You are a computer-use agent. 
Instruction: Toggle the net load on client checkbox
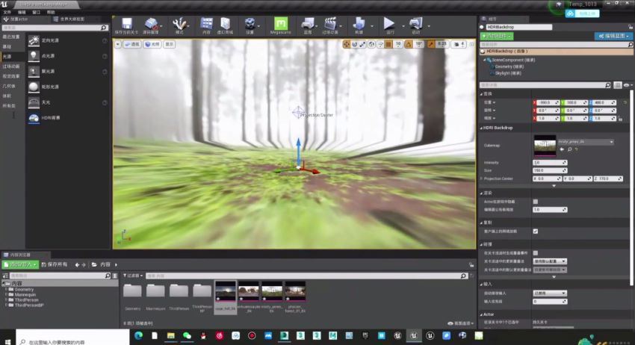[535, 231]
